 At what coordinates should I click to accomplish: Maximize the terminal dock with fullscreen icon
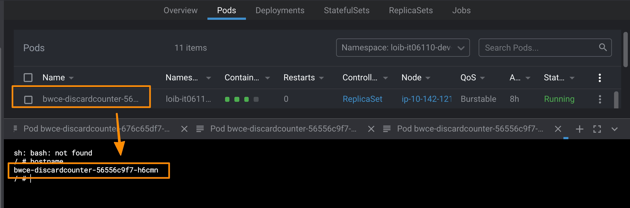click(x=596, y=128)
